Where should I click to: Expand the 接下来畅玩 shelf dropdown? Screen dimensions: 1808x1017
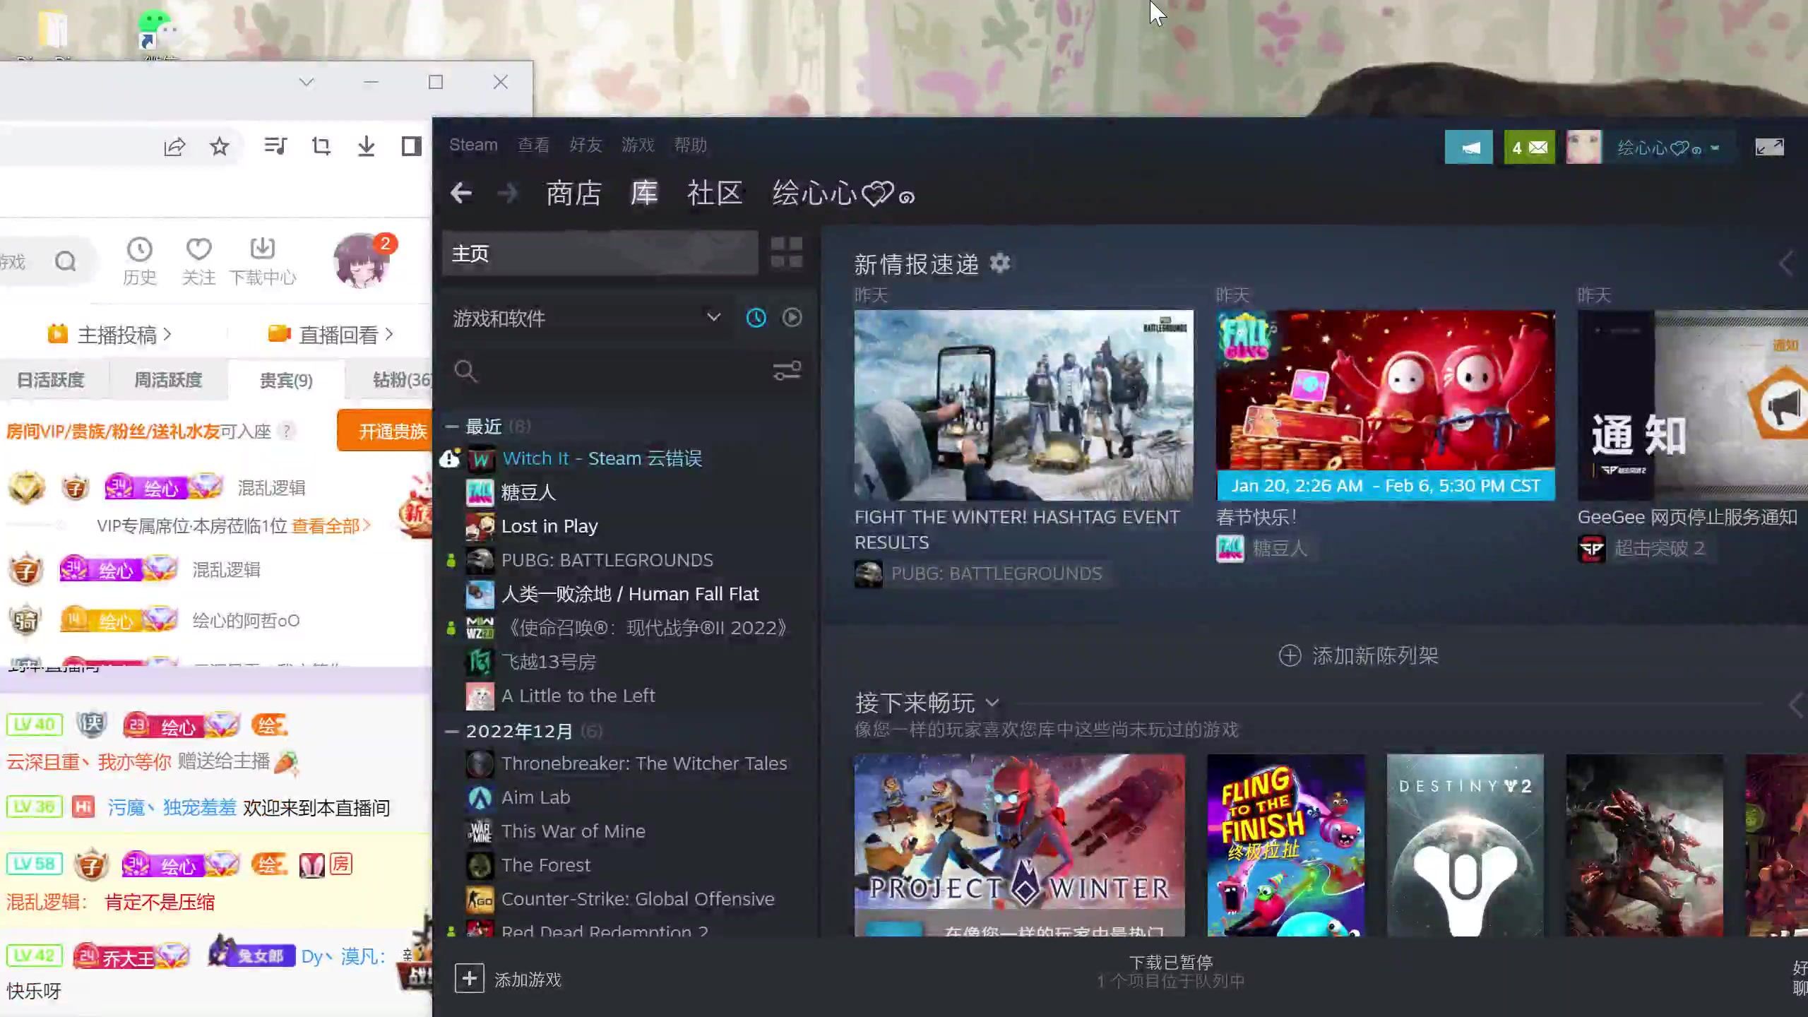pos(992,703)
